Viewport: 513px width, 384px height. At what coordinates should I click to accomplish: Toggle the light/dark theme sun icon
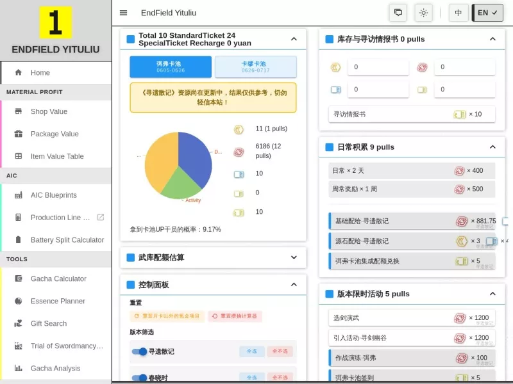pos(423,13)
